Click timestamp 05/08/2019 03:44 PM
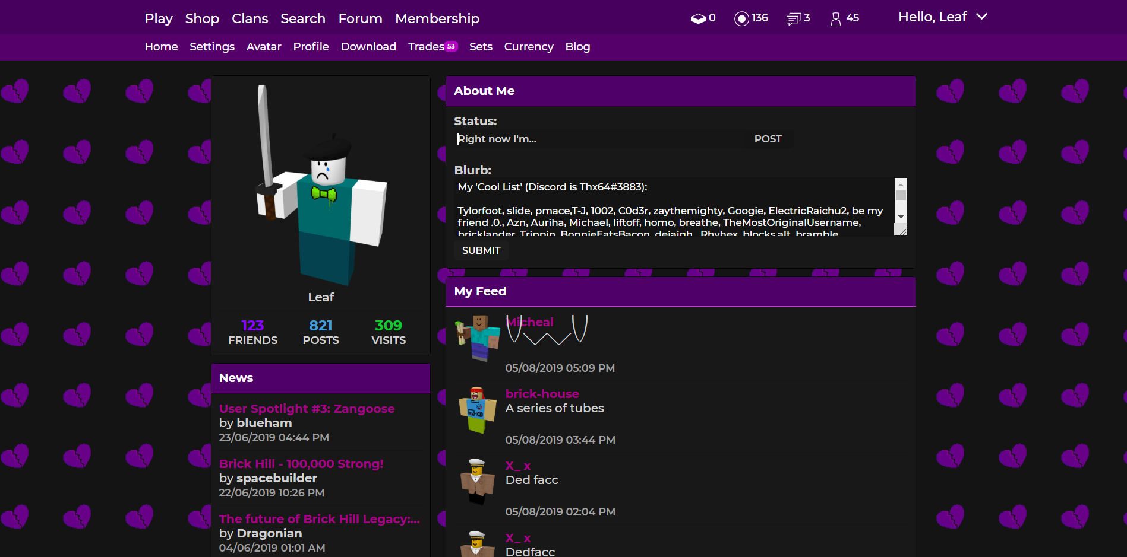The image size is (1127, 557). pyautogui.click(x=560, y=440)
